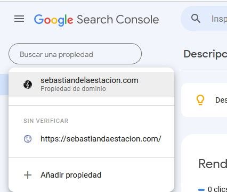This screenshot has height=192, width=227.
Task: Click the yellow lightbulb tip icon
Action: click(x=200, y=100)
